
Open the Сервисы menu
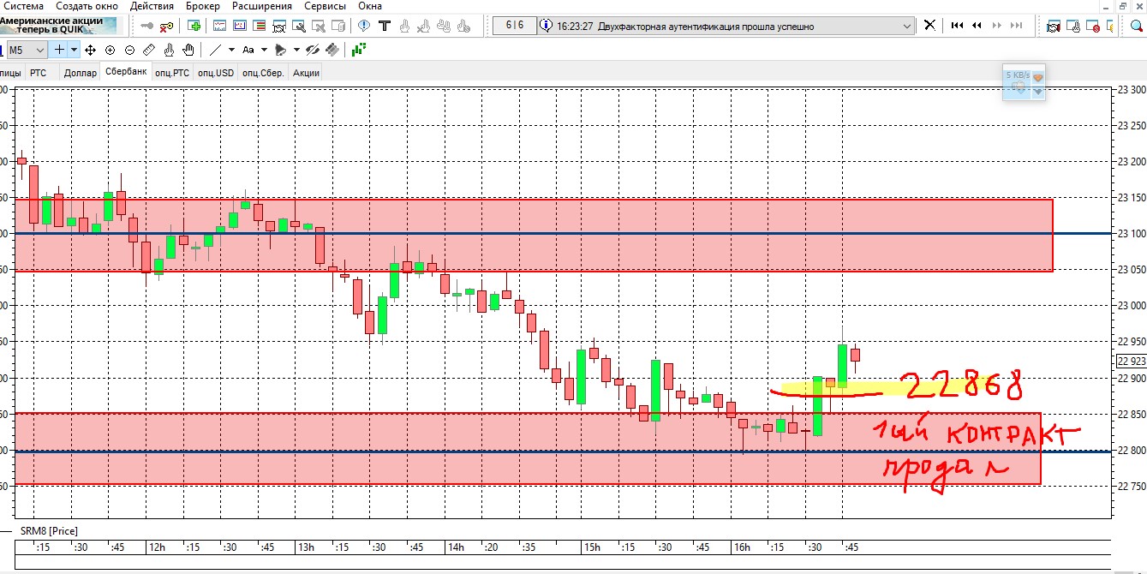325,6
